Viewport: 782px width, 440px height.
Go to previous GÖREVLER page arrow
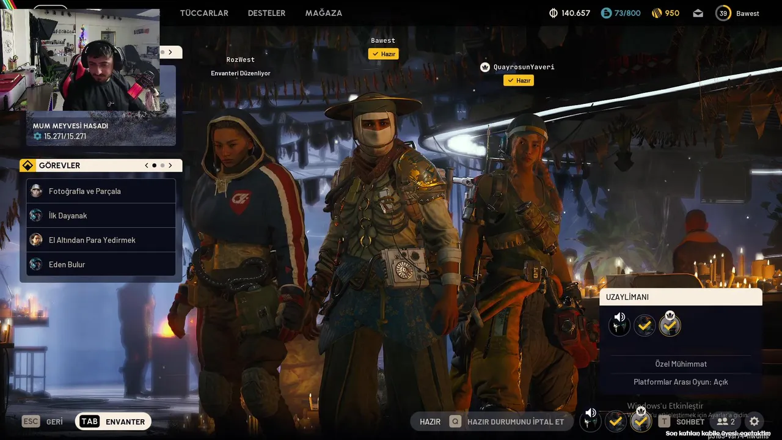pyautogui.click(x=147, y=165)
